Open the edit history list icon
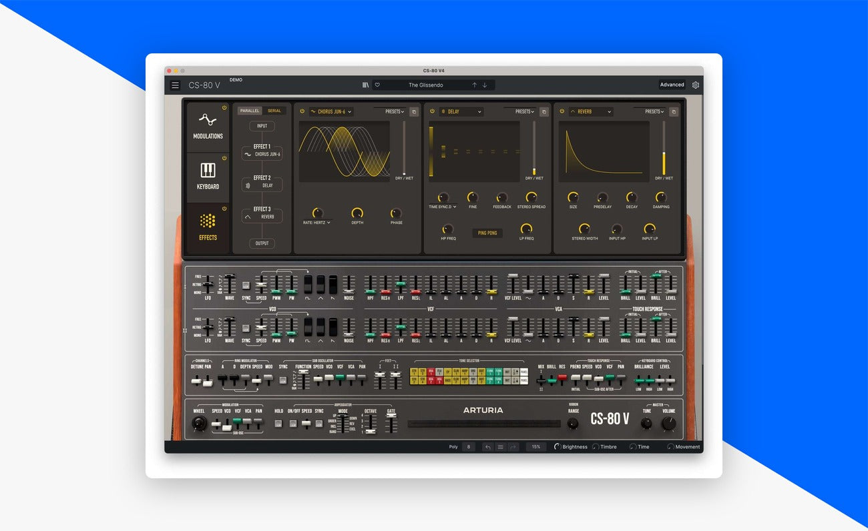Image resolution: width=868 pixels, height=531 pixels. tap(501, 447)
